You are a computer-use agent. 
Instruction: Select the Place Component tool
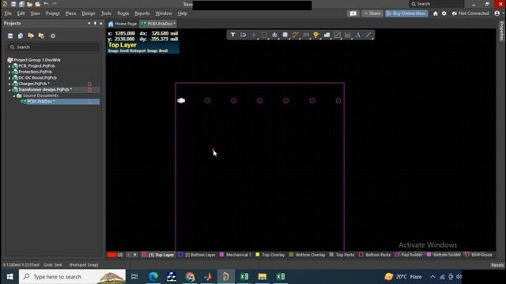(285, 35)
